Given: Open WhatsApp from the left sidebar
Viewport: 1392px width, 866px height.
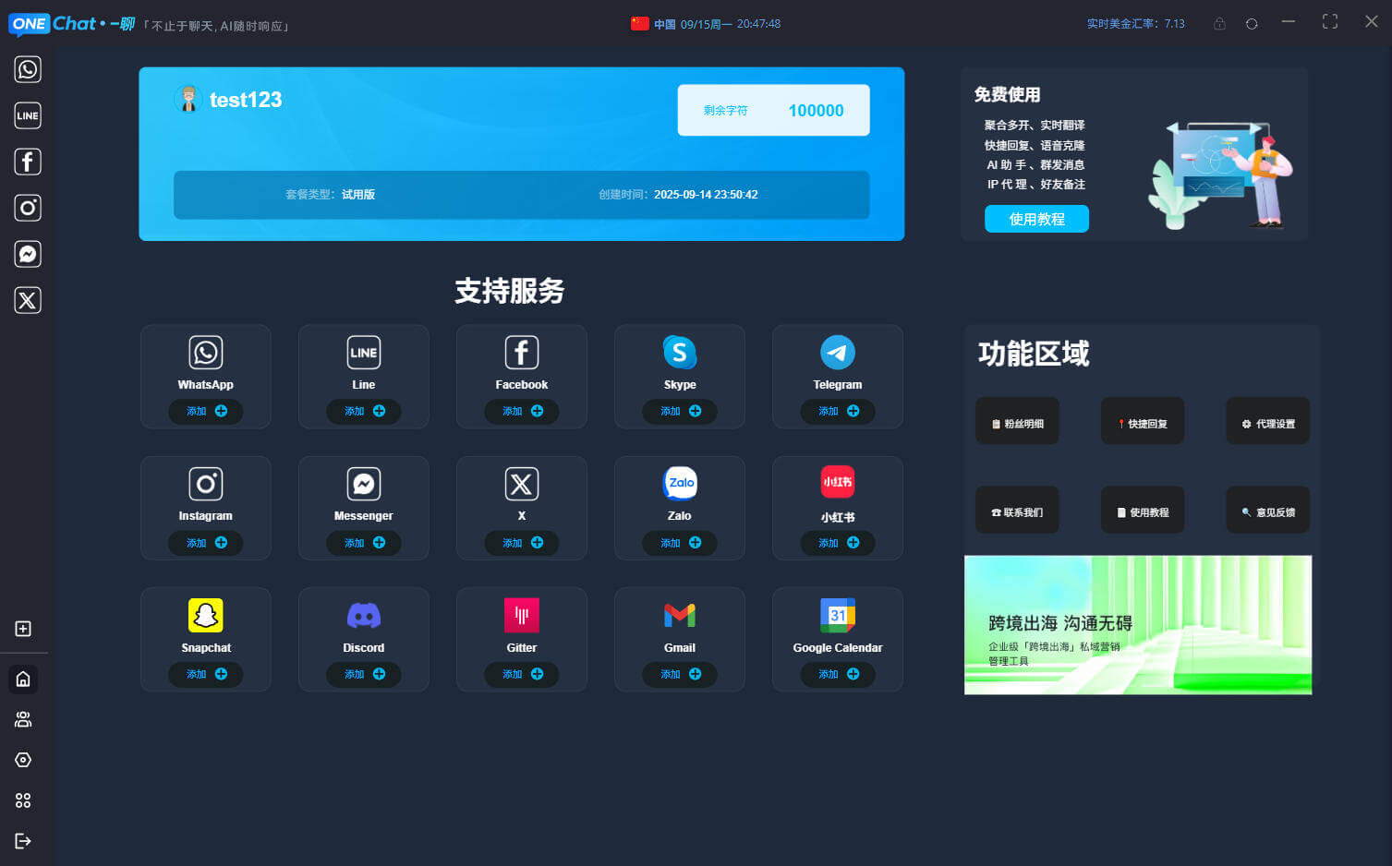Looking at the screenshot, I should pyautogui.click(x=27, y=69).
